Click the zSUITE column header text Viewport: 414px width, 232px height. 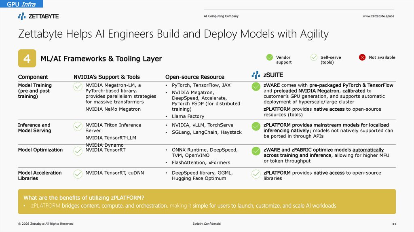[273, 75]
